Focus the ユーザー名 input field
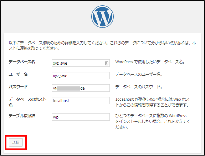The image size is (205, 156). coord(81,76)
